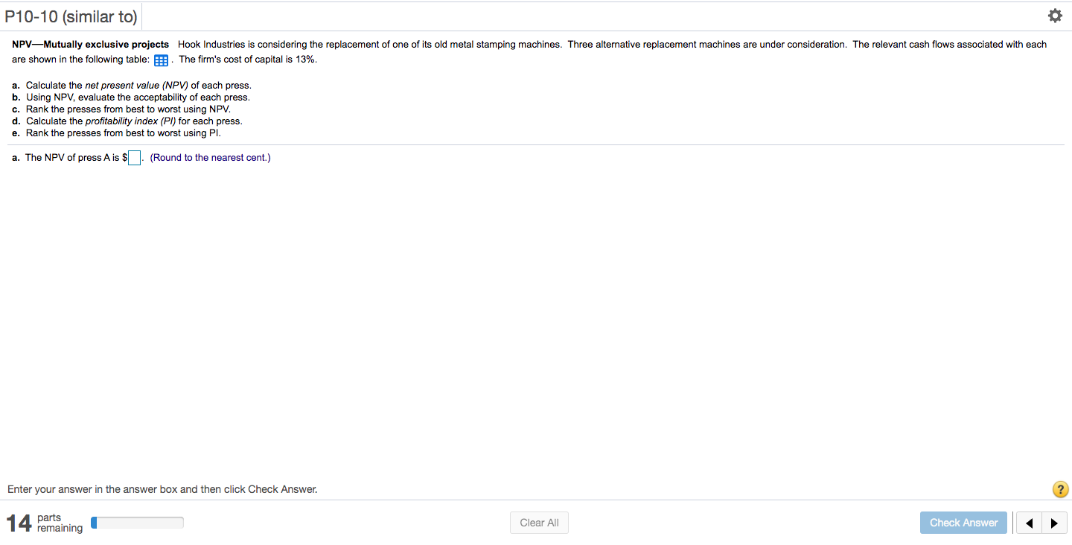This screenshot has height=545, width=1072.
Task: Advance to next part with right arrow
Action: [x=1053, y=523]
